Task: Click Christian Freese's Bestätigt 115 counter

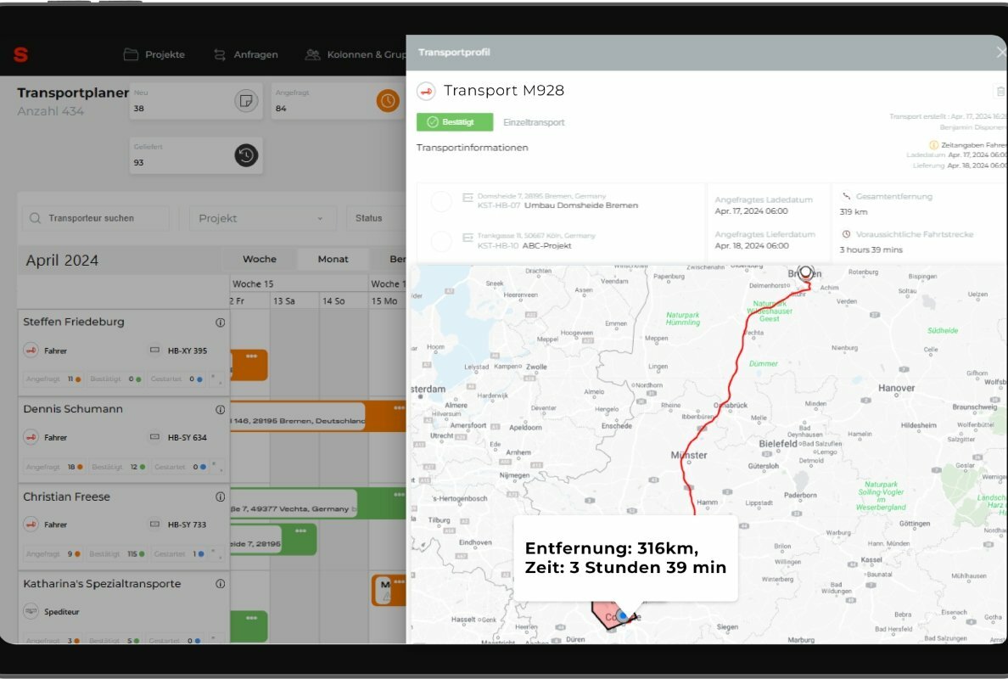Action: click(x=116, y=553)
